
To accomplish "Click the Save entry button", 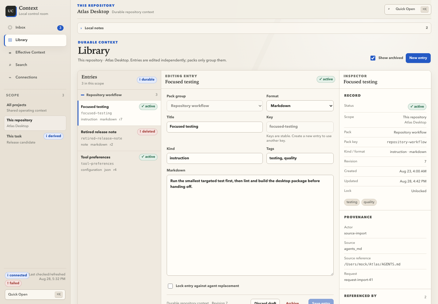I will pyautogui.click(x=321, y=302).
